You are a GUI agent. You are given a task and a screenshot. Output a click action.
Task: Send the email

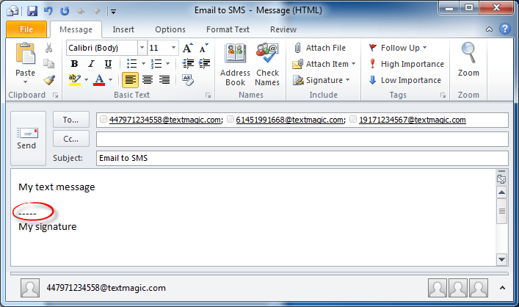[28, 138]
